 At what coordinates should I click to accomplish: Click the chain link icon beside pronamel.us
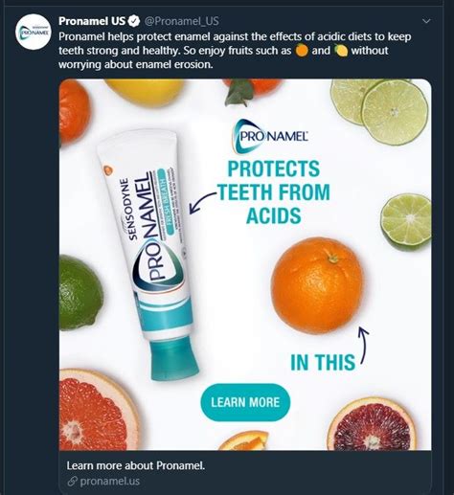coord(73,482)
